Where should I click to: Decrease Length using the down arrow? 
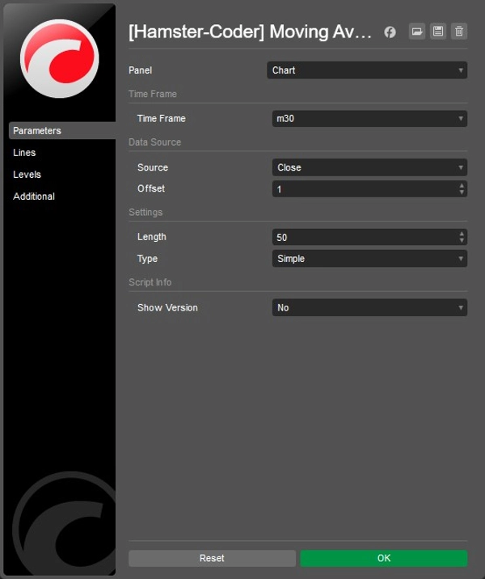click(x=462, y=241)
